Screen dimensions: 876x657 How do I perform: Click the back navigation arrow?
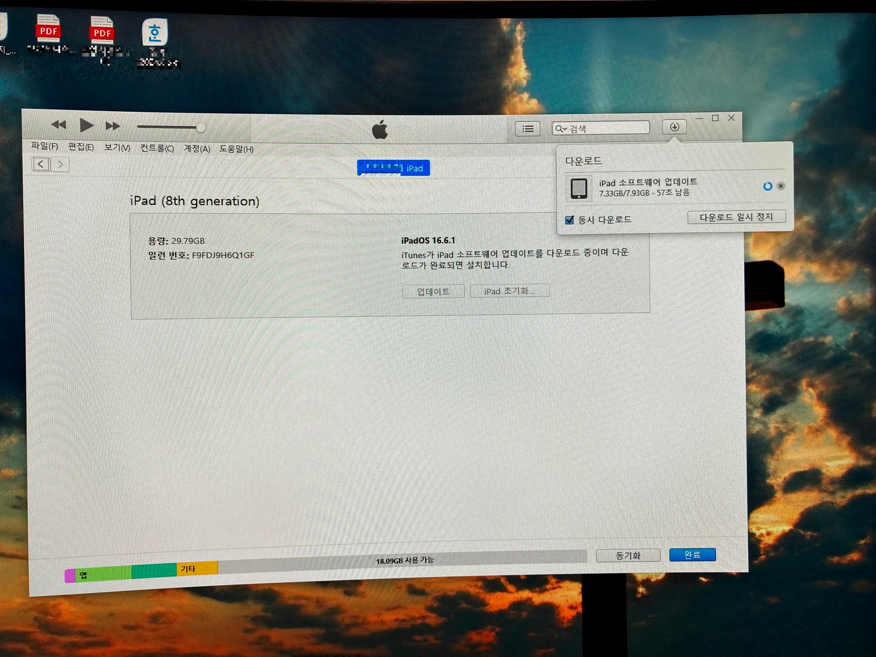point(41,164)
